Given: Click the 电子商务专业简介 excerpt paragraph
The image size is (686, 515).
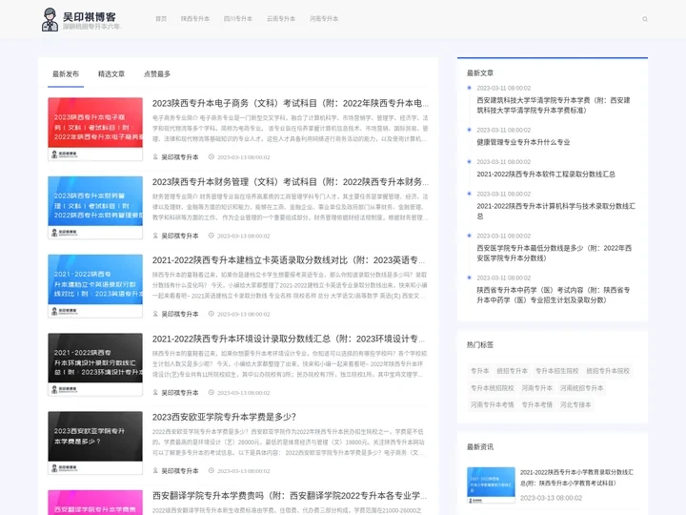Looking at the screenshot, I should point(291,129).
